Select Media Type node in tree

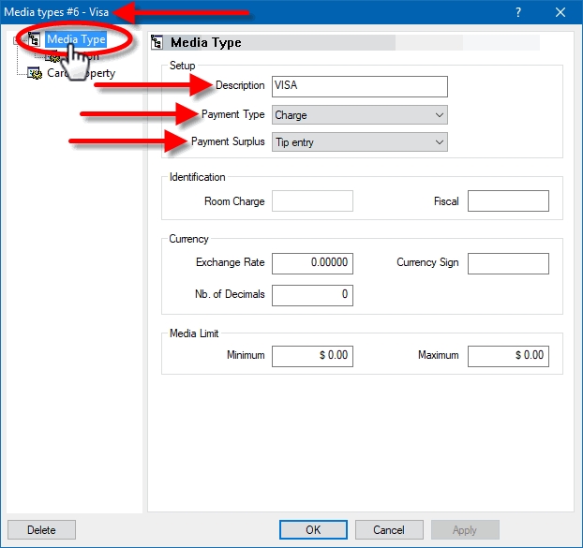pos(75,39)
